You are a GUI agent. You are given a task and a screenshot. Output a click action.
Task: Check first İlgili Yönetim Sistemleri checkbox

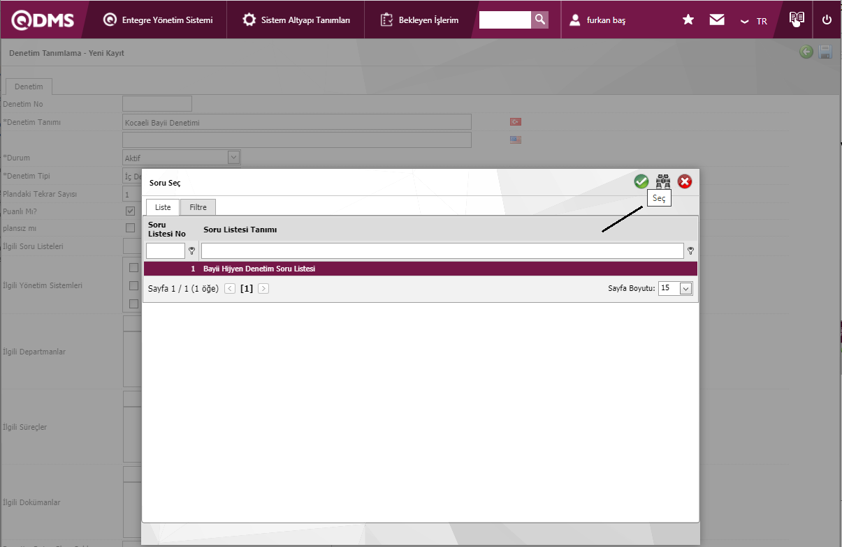tap(133, 267)
